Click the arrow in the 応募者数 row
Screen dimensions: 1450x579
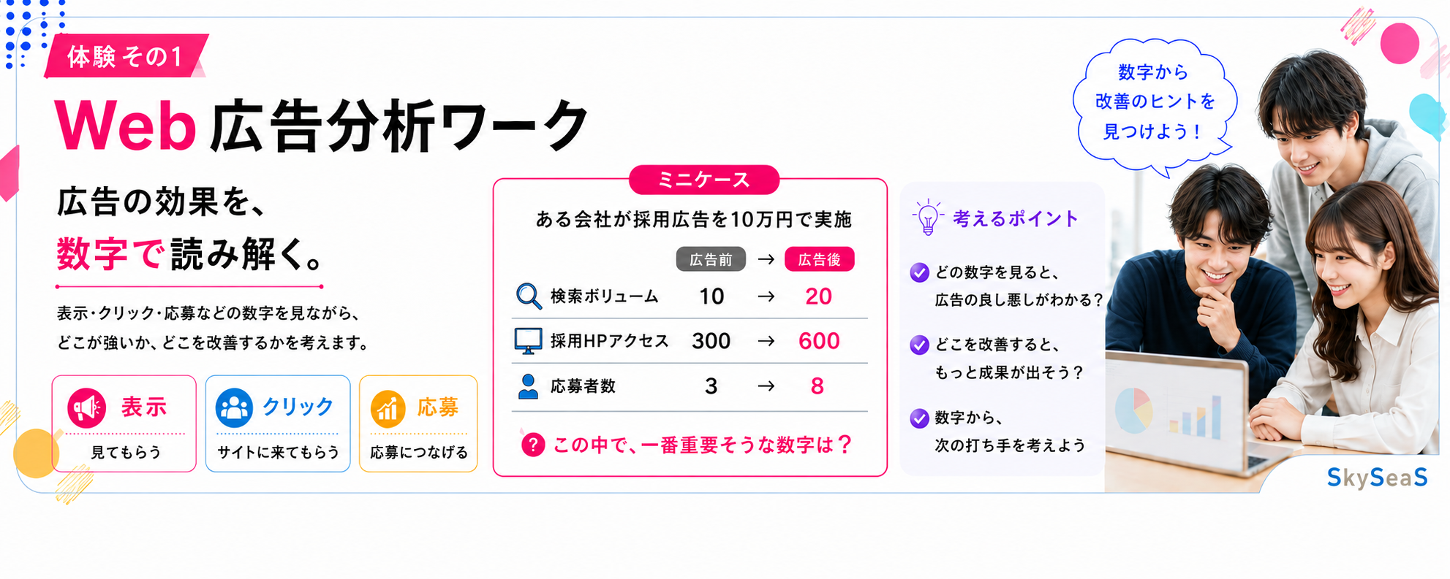coord(766,386)
